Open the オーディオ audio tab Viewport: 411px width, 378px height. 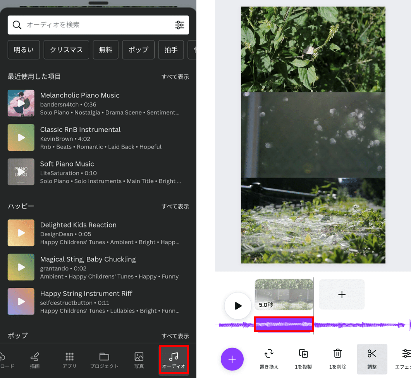click(174, 360)
